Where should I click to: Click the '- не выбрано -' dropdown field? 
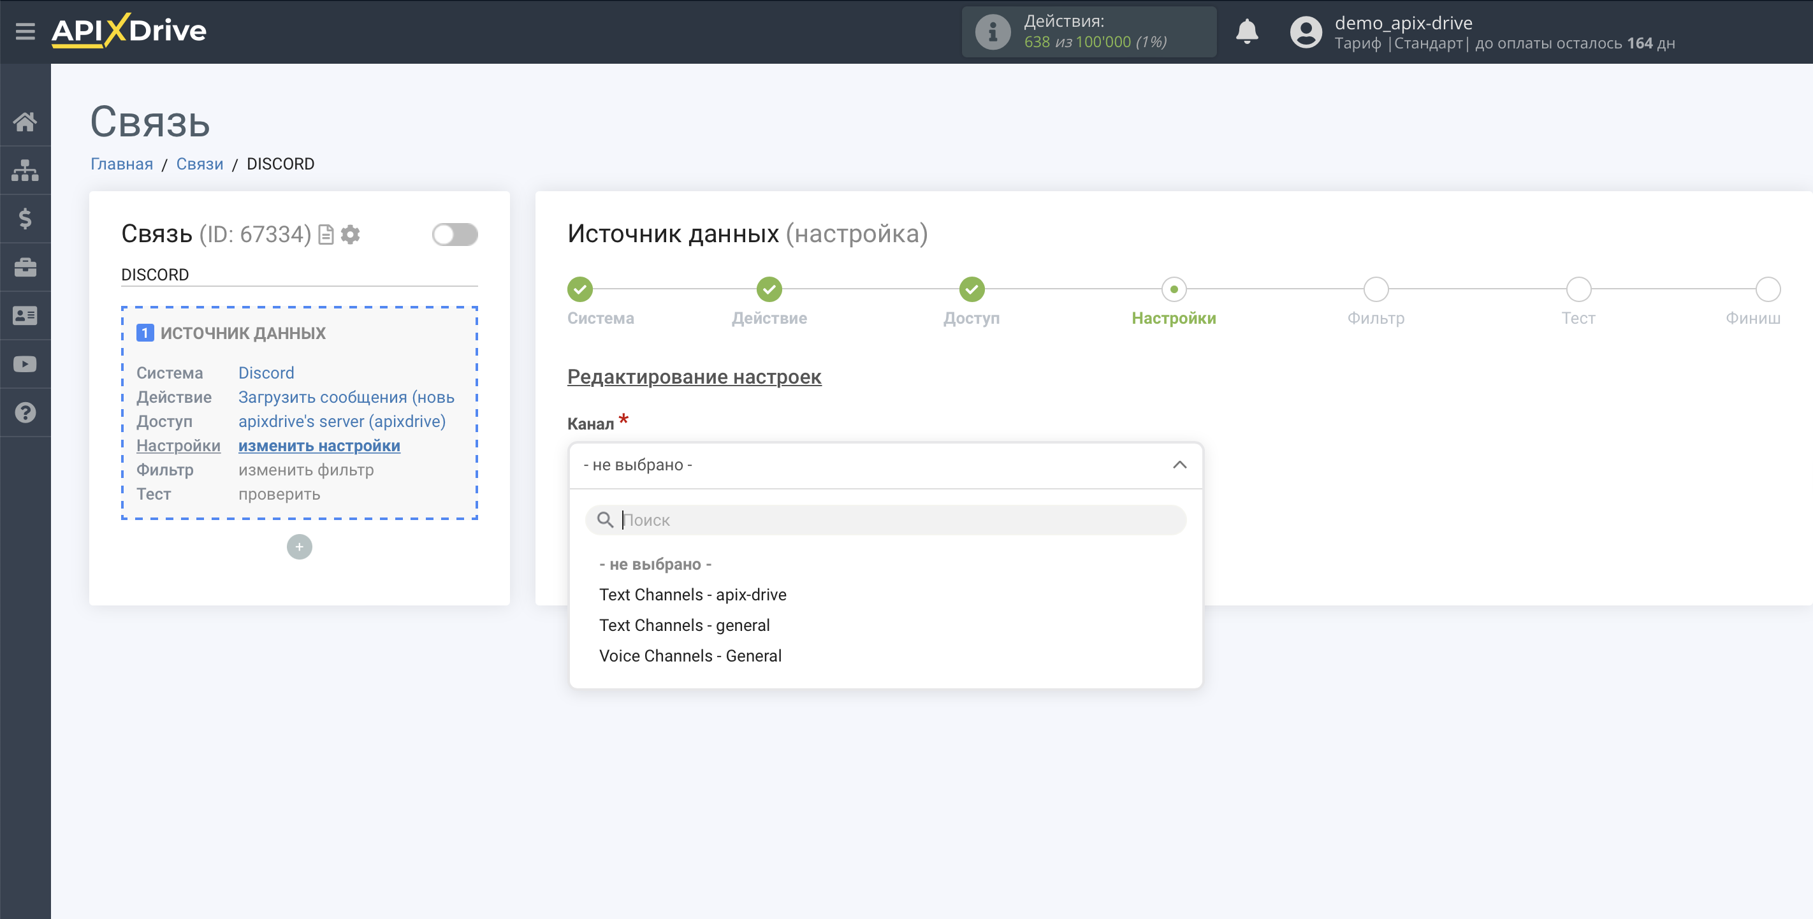click(x=885, y=465)
